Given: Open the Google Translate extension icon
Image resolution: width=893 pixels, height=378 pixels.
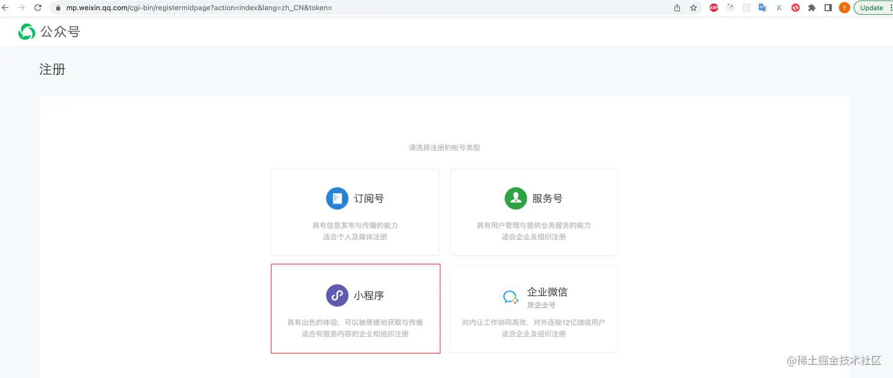Looking at the screenshot, I should [762, 8].
